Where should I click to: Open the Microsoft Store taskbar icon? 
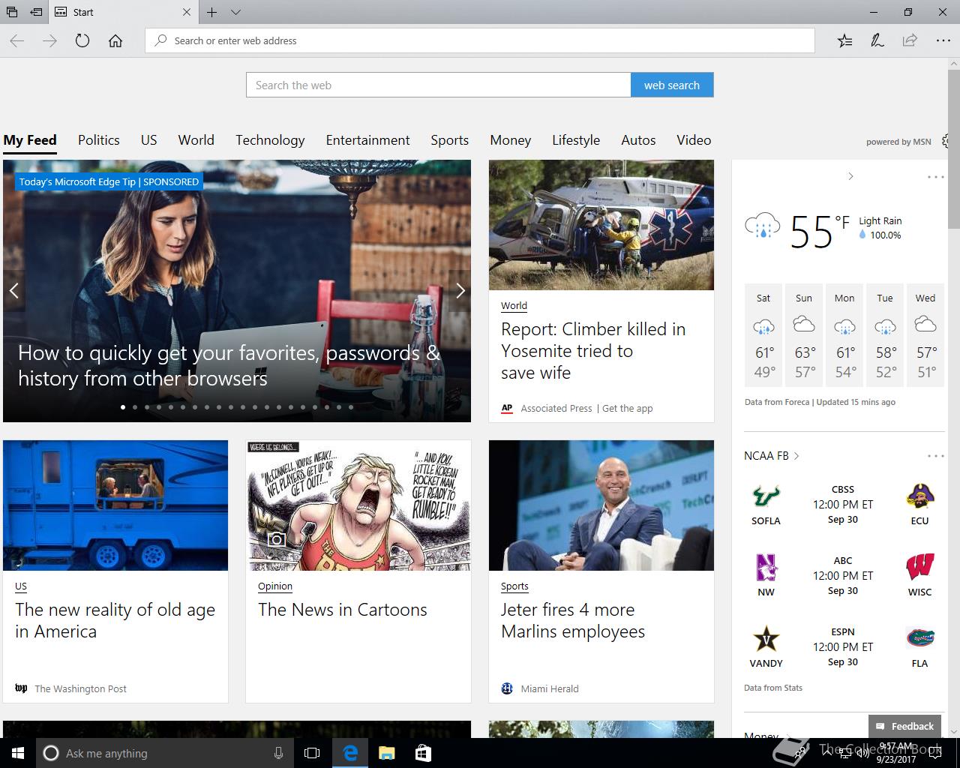[x=423, y=753]
